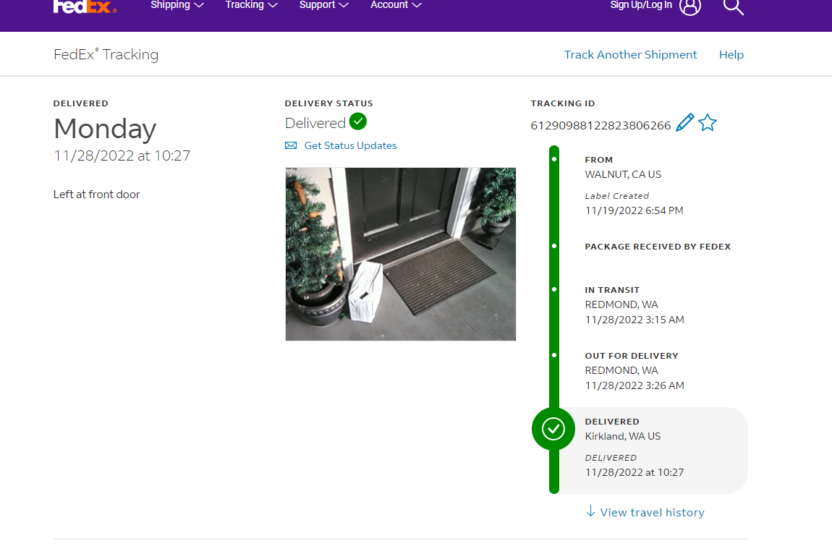This screenshot has width=832, height=546.
Task: Click the down arrow beside View travel history
Action: pyautogui.click(x=590, y=512)
